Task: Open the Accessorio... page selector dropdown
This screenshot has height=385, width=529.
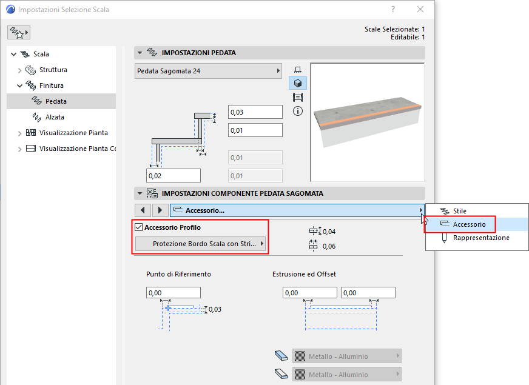Action: (x=297, y=210)
